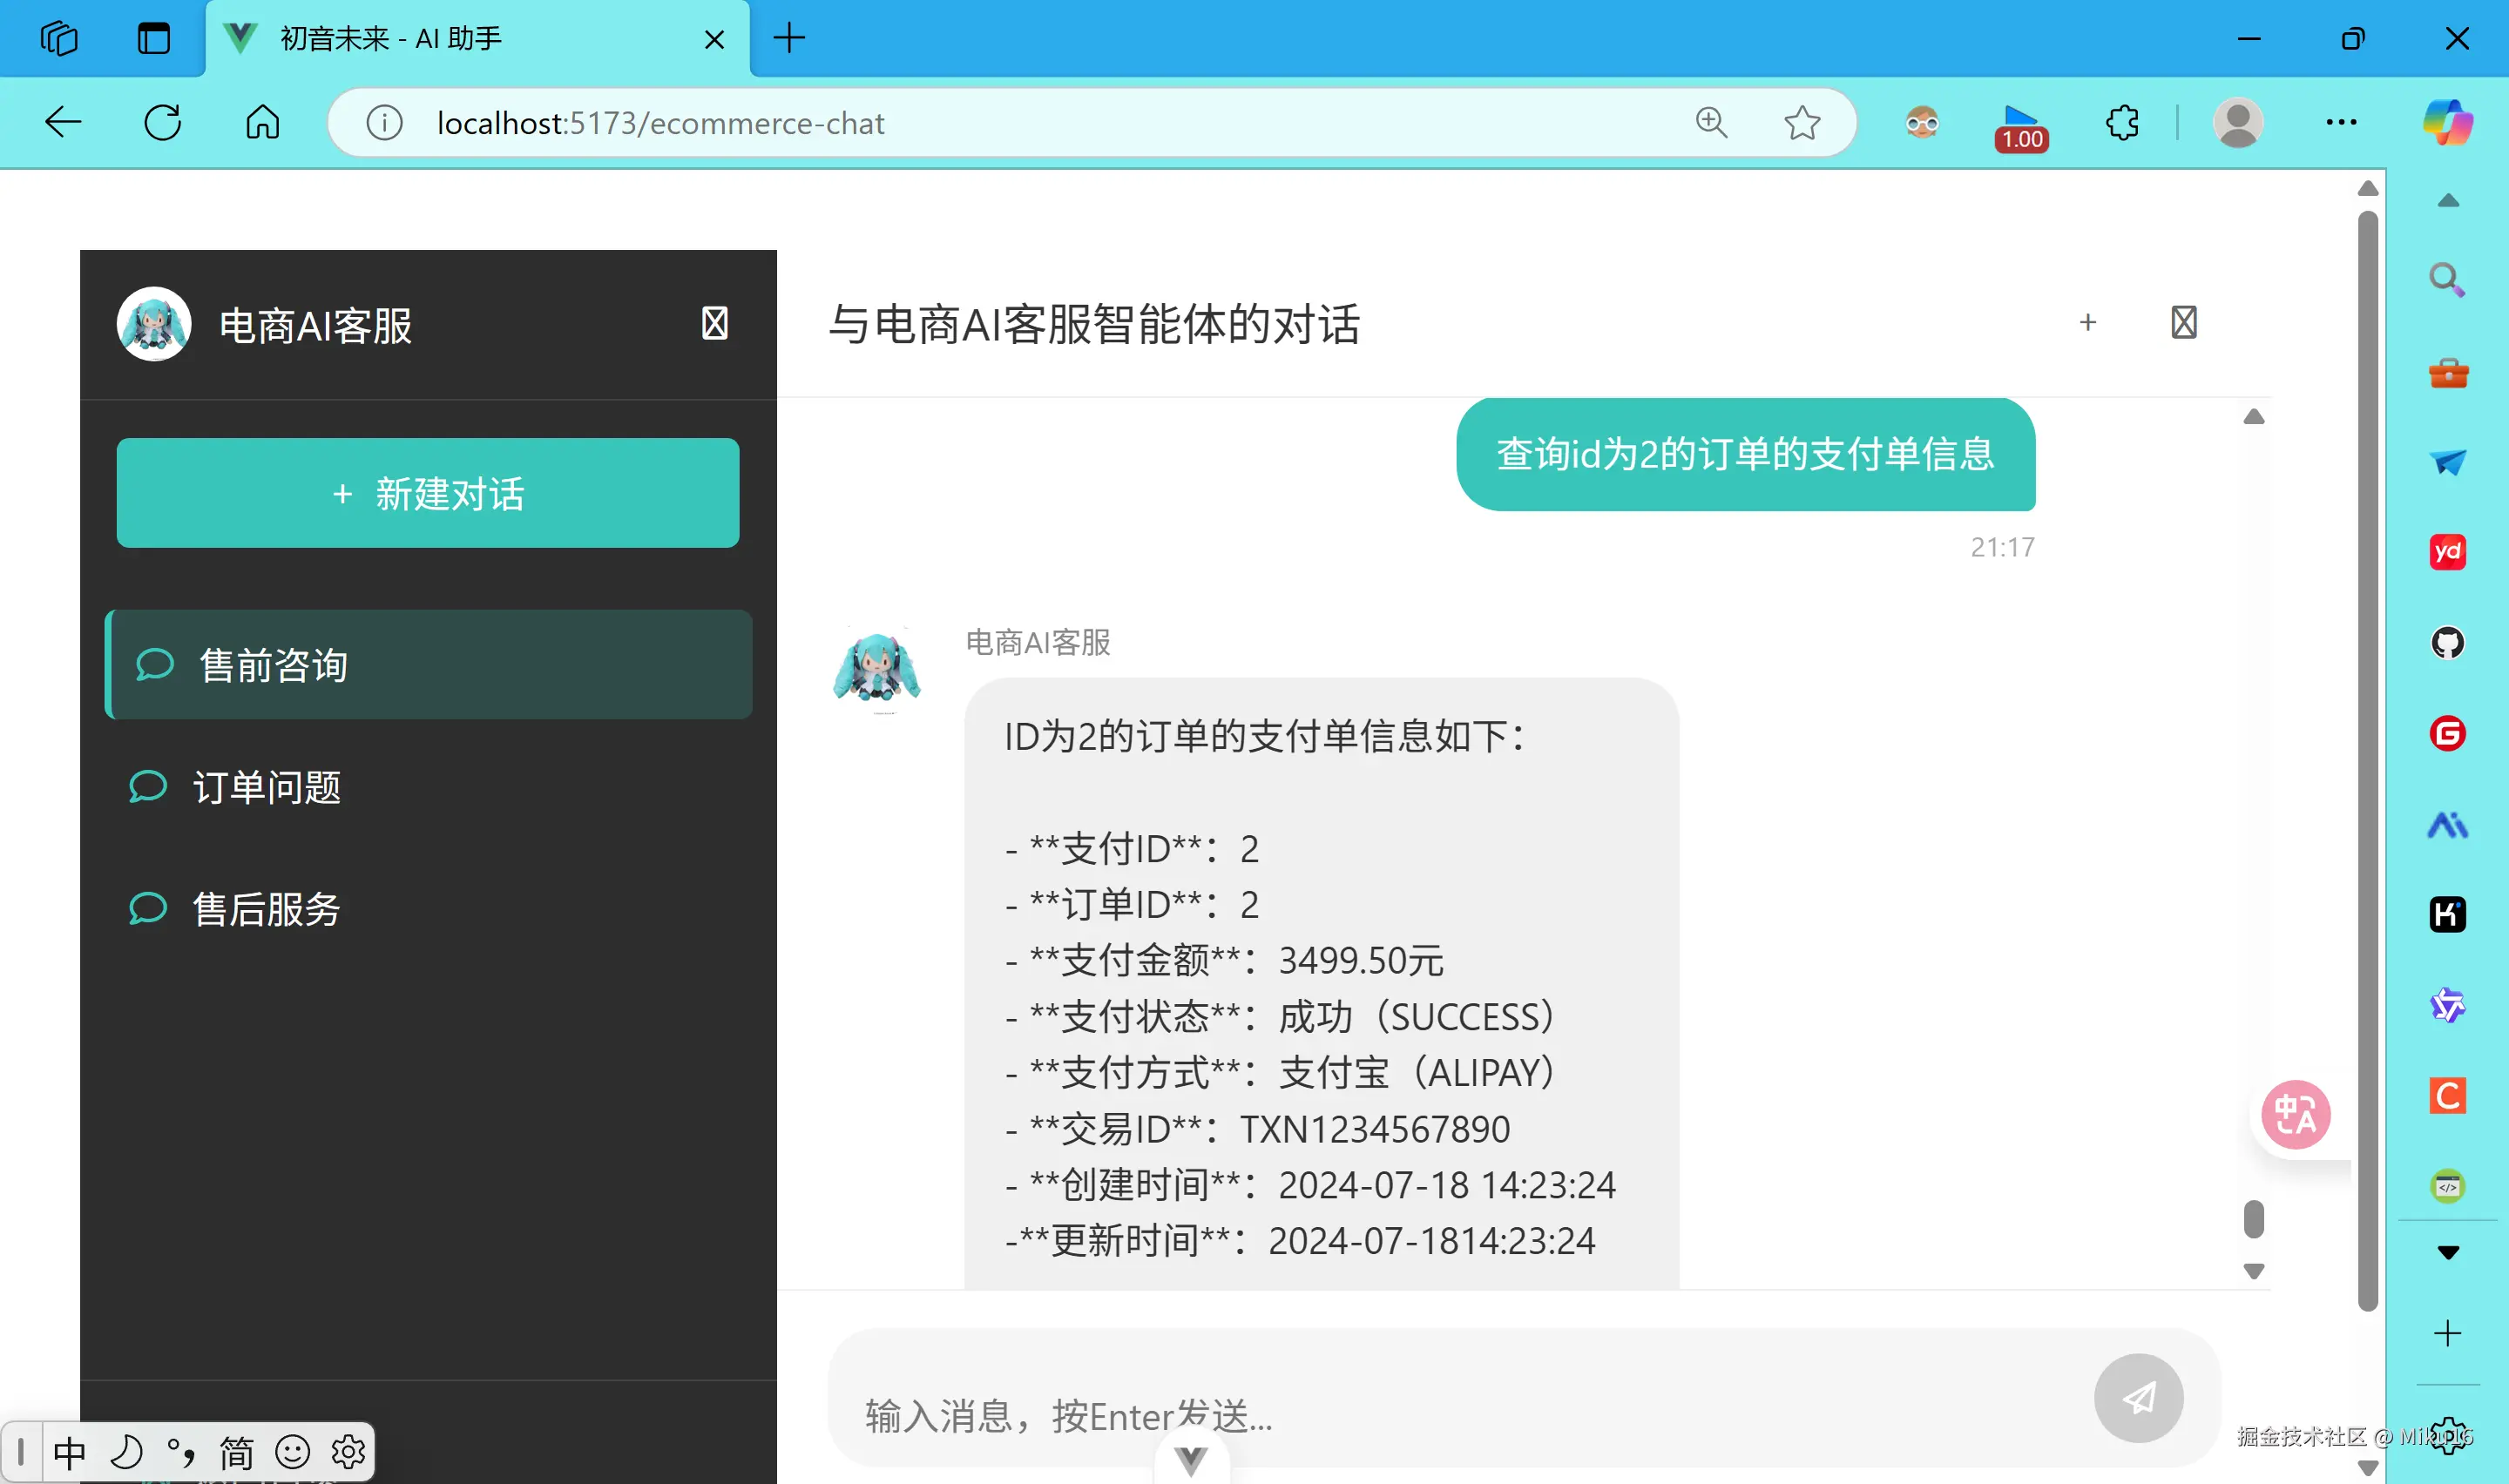Image resolution: width=2509 pixels, height=1484 pixels.
Task: Open the IME settings gear
Action: 348,1451
